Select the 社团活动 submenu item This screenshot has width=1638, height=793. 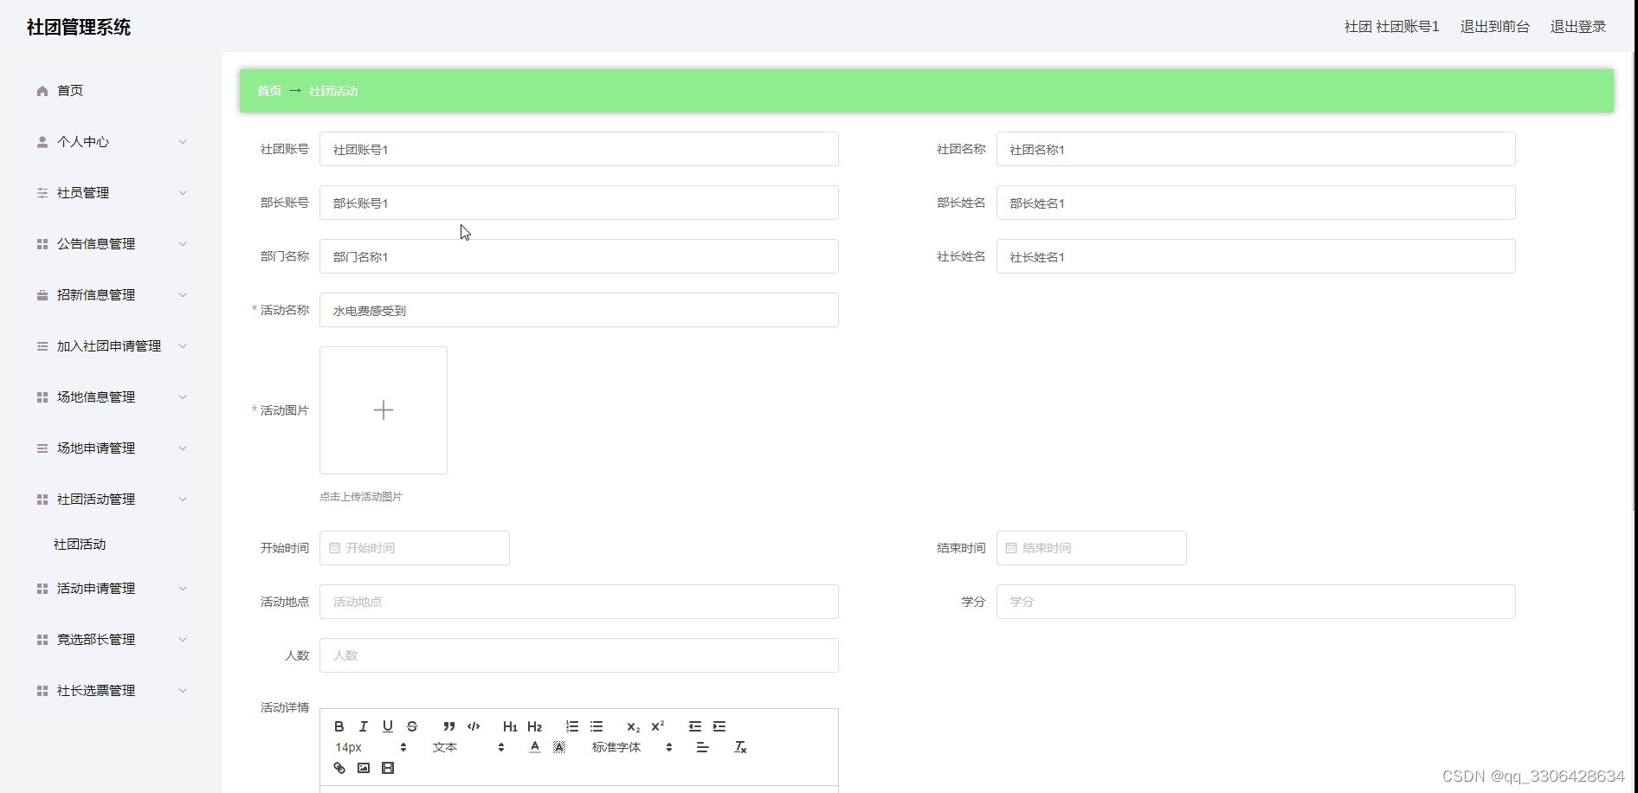(80, 545)
